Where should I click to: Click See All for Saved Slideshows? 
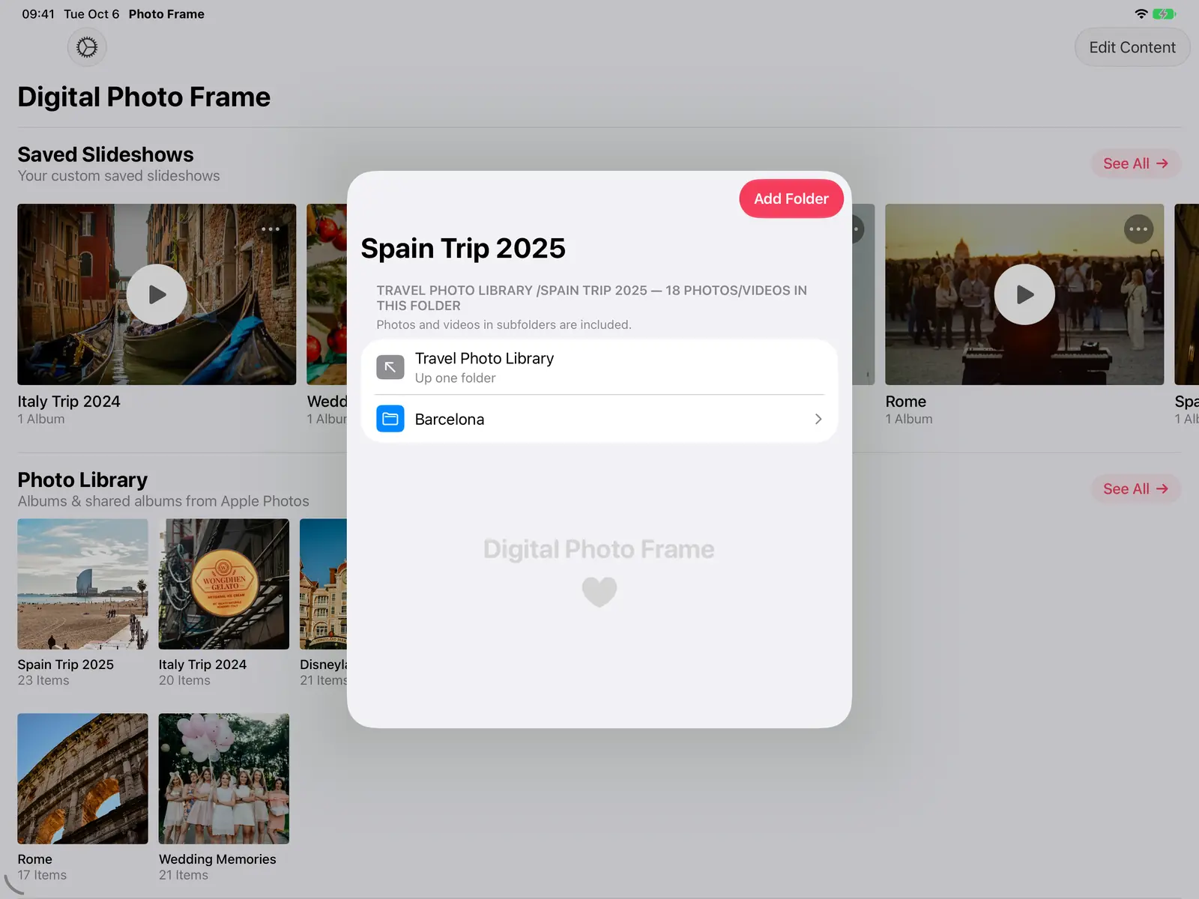[x=1135, y=163]
